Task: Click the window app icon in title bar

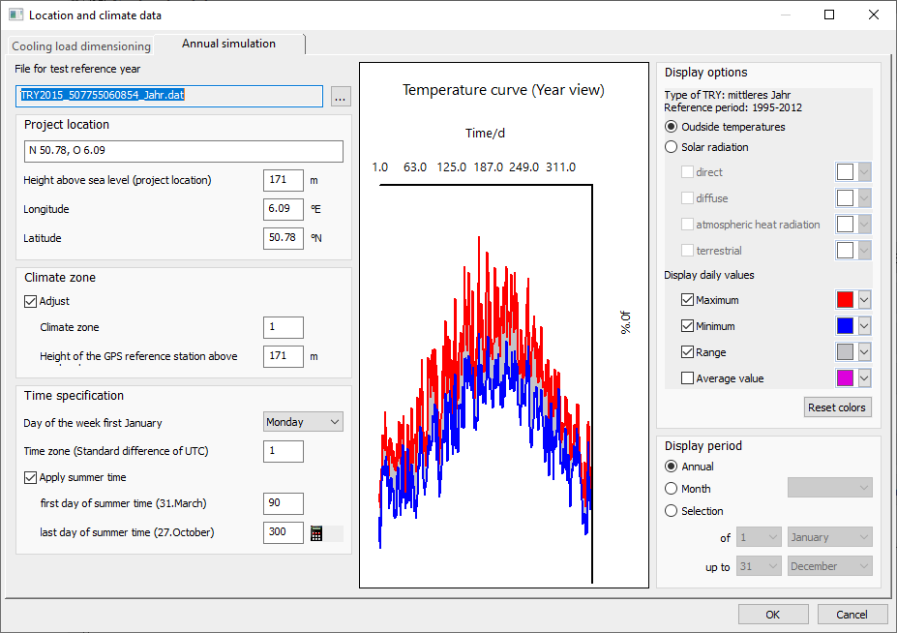Action: [x=15, y=15]
